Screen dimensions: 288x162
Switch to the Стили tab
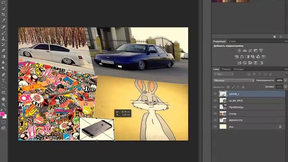click(232, 41)
